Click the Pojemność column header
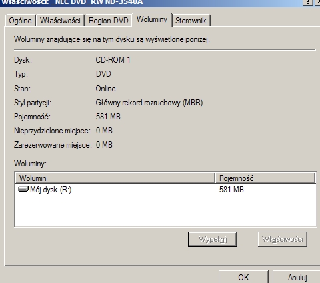The height and width of the screenshot is (283, 320). click(x=265, y=178)
